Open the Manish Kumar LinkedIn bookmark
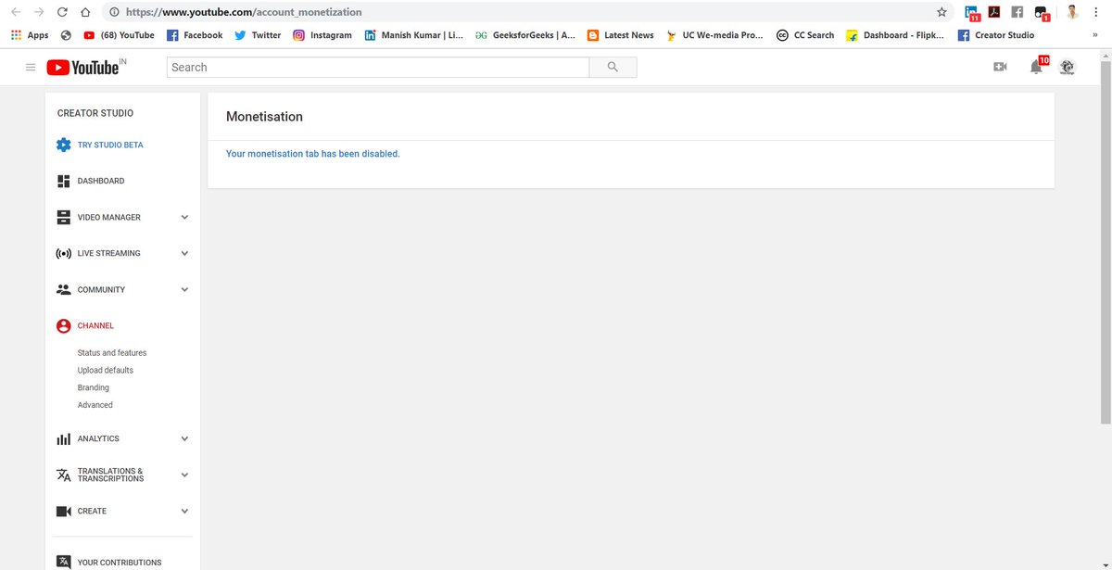This screenshot has height=570, width=1112. pos(413,35)
